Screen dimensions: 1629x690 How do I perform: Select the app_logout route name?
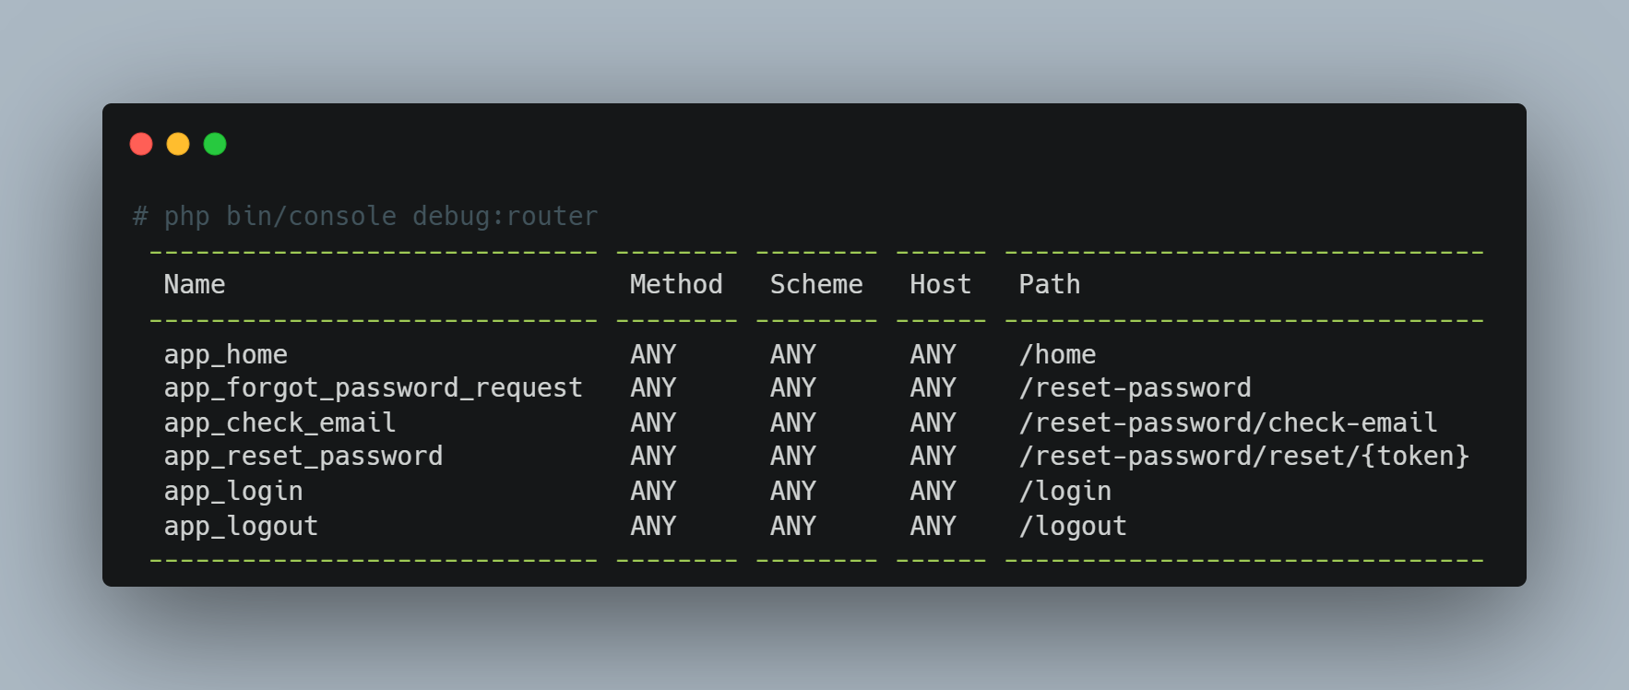(241, 526)
